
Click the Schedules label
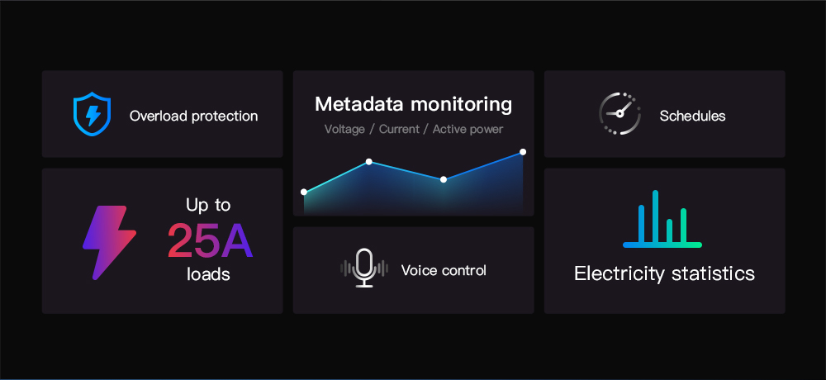pos(692,116)
